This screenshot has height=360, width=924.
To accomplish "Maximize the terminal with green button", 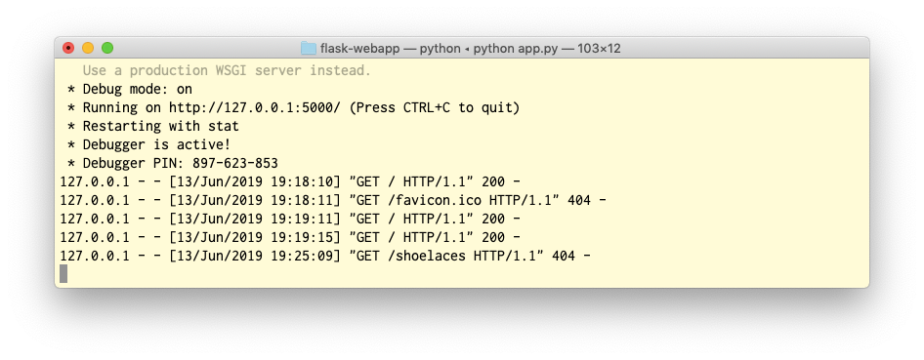I will click(107, 48).
